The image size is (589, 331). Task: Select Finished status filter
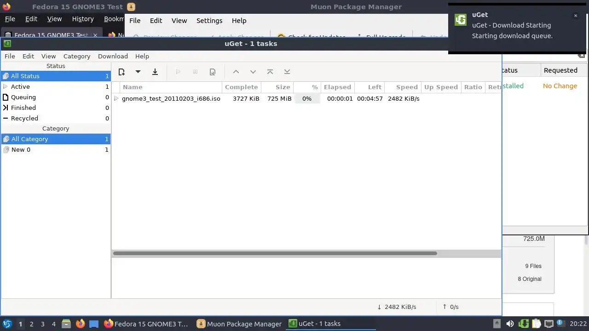(56, 108)
